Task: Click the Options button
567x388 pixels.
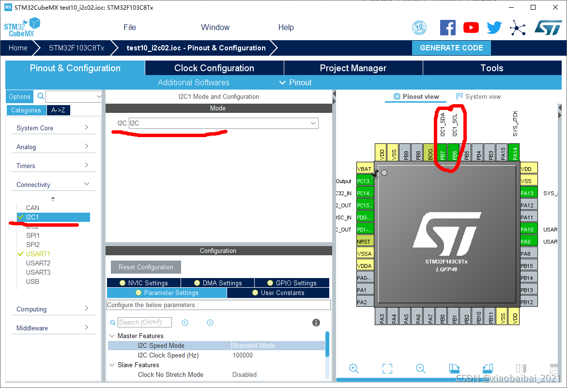Action: coord(19,96)
